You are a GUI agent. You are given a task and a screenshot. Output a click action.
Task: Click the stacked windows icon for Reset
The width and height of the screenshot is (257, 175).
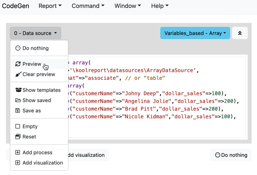click(18, 137)
